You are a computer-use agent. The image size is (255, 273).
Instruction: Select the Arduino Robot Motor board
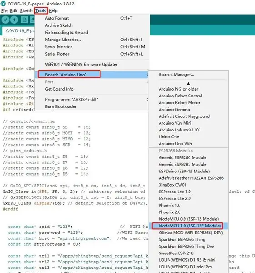(x=188, y=102)
